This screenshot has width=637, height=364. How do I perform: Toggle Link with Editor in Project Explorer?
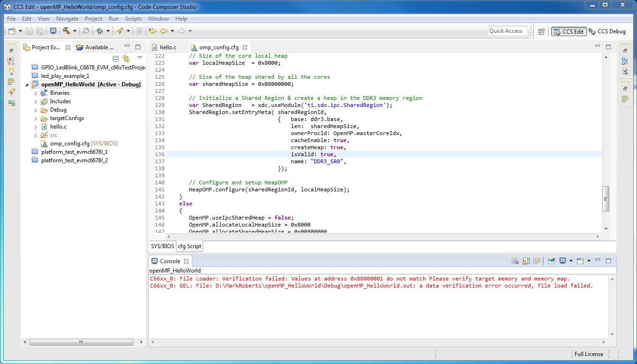tap(126, 58)
